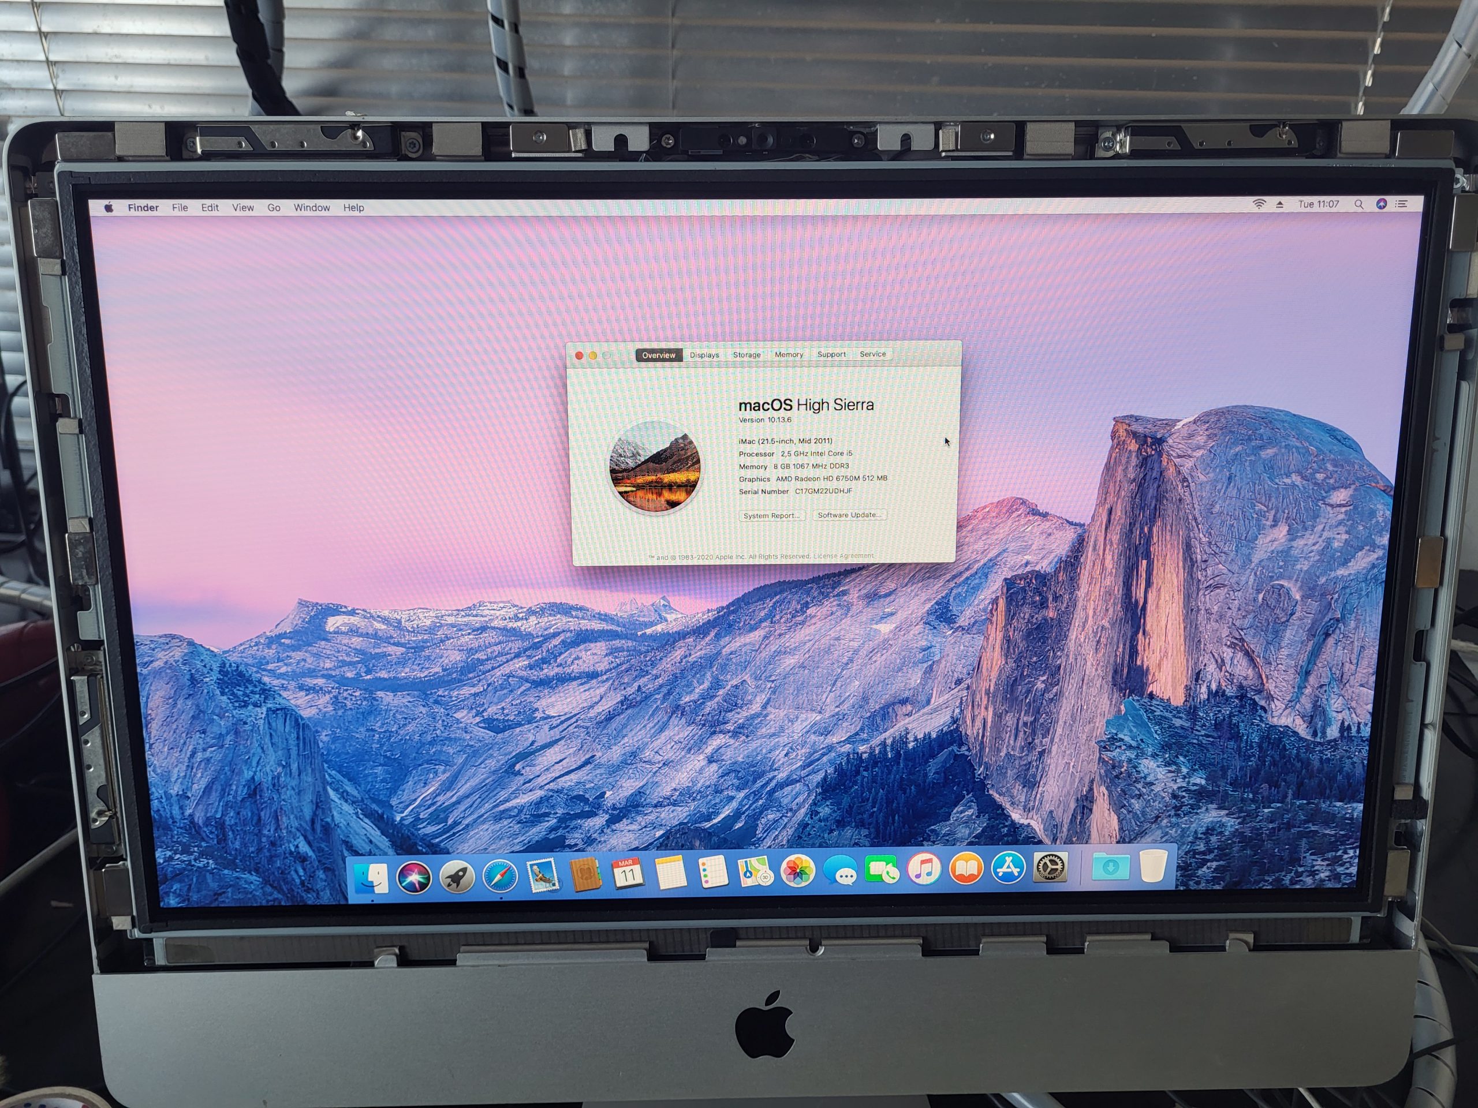Screen dimensions: 1478x1108
Task: Open Notes app in the Dock
Action: [x=670, y=873]
